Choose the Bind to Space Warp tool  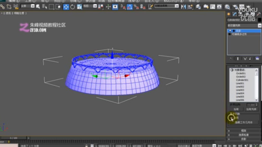[x=16, y=7]
